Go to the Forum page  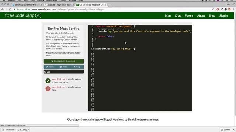click(189, 15)
